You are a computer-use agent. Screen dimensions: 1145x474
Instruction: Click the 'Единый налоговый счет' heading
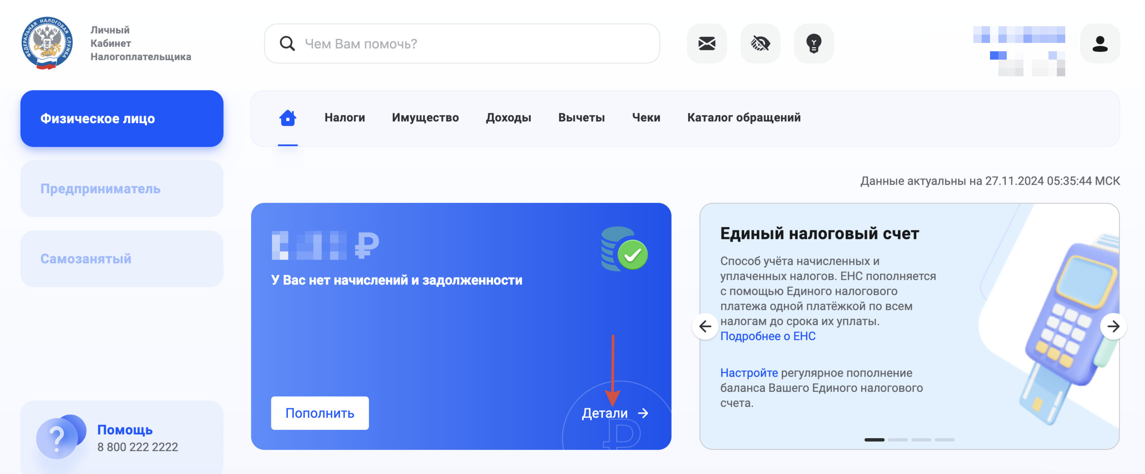click(819, 233)
